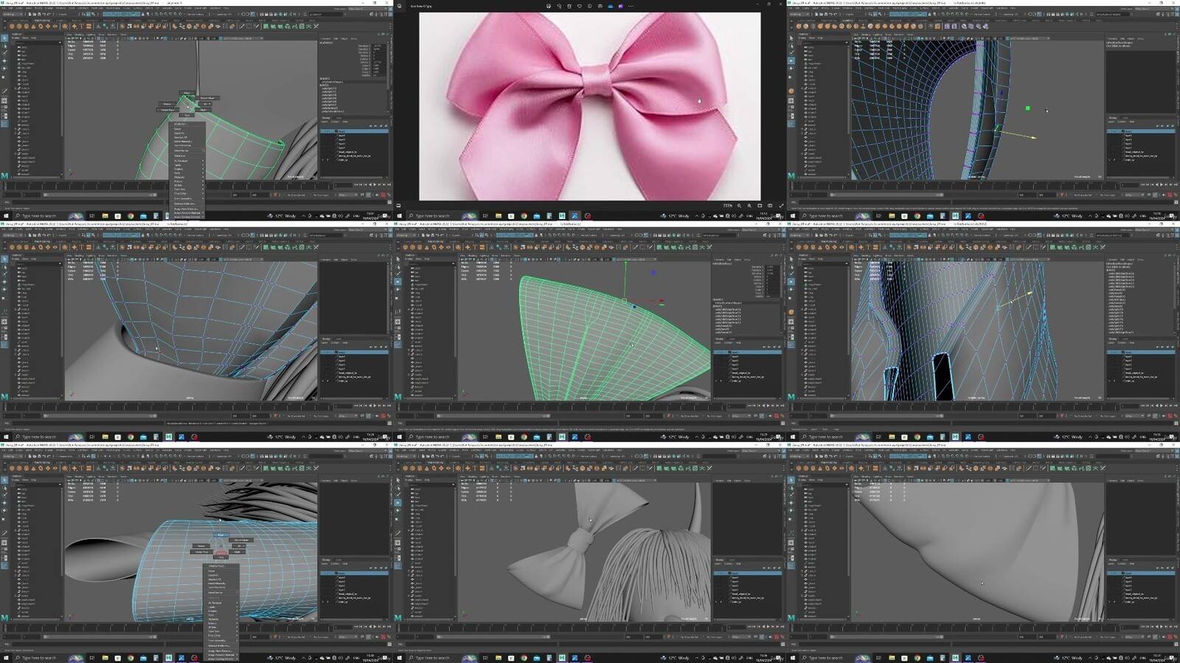The width and height of the screenshot is (1180, 663).
Task: Click the trash delete icon in the bow photo viewer
Action: click(x=569, y=6)
